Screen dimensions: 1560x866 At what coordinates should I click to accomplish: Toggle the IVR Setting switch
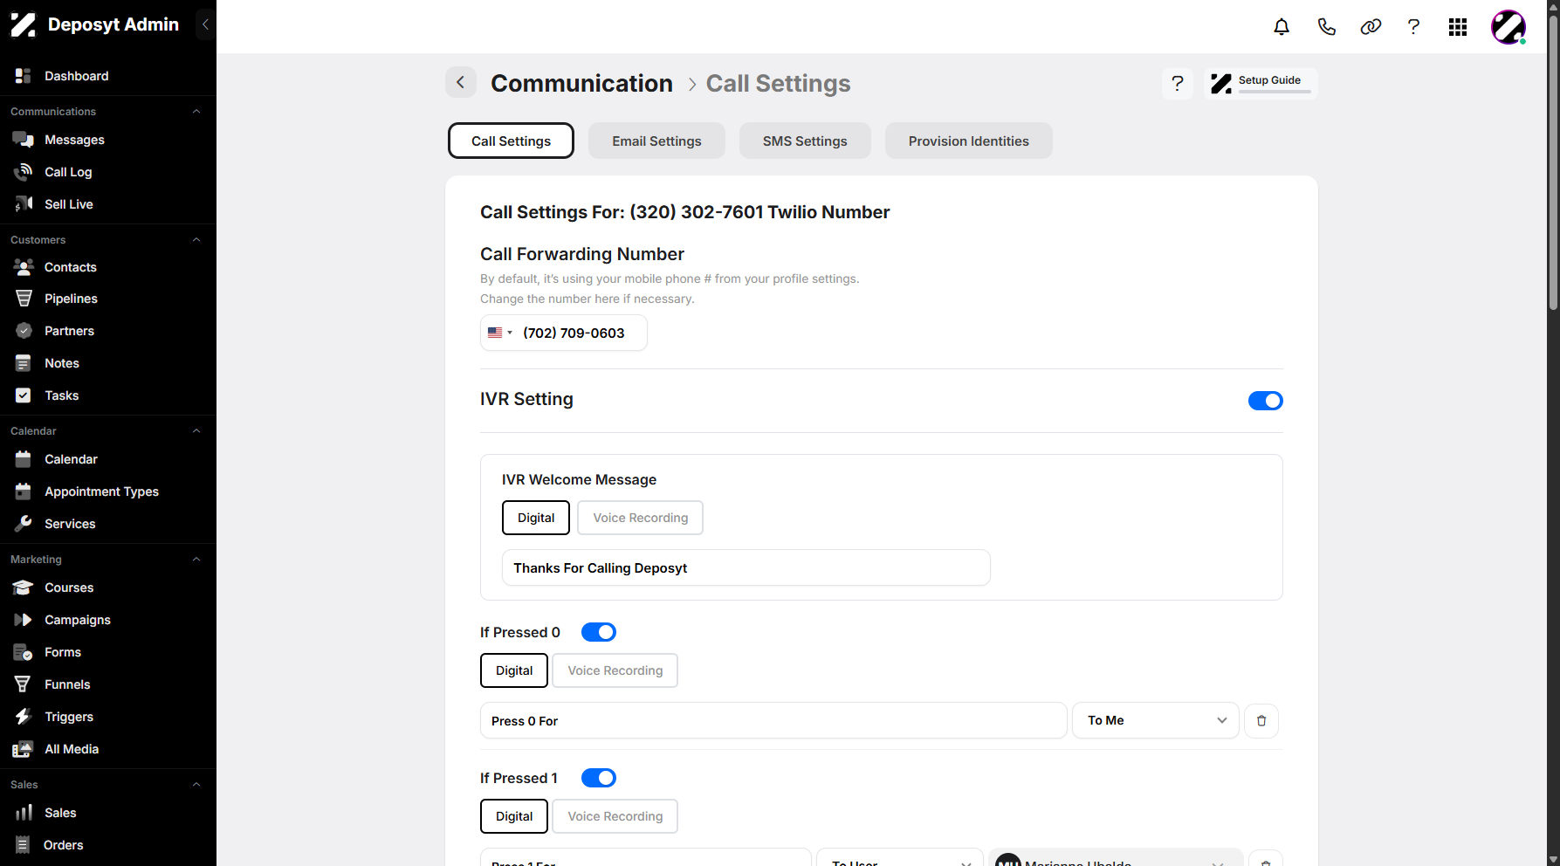[1265, 401]
